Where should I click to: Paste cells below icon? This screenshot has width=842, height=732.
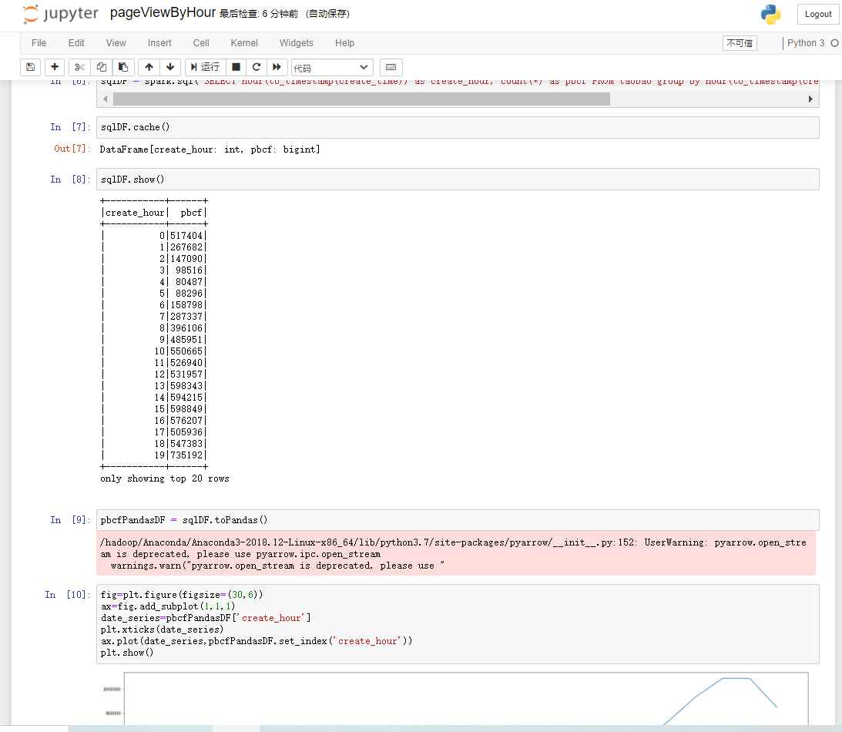pos(123,67)
